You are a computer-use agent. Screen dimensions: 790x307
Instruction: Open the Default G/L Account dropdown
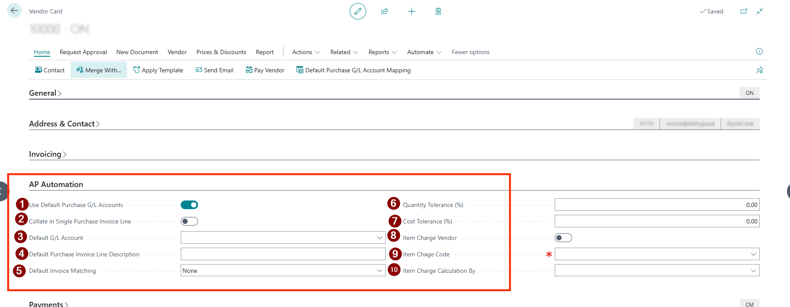(379, 238)
